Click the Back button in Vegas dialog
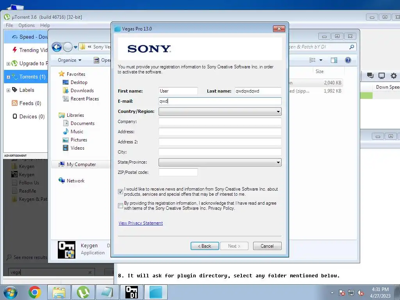 point(205,246)
